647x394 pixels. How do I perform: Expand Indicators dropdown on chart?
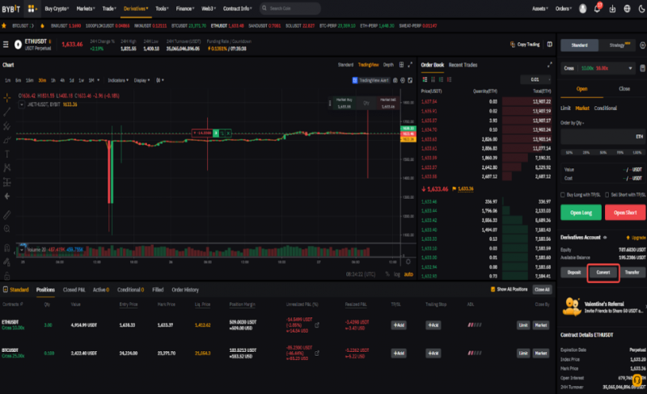[118, 80]
